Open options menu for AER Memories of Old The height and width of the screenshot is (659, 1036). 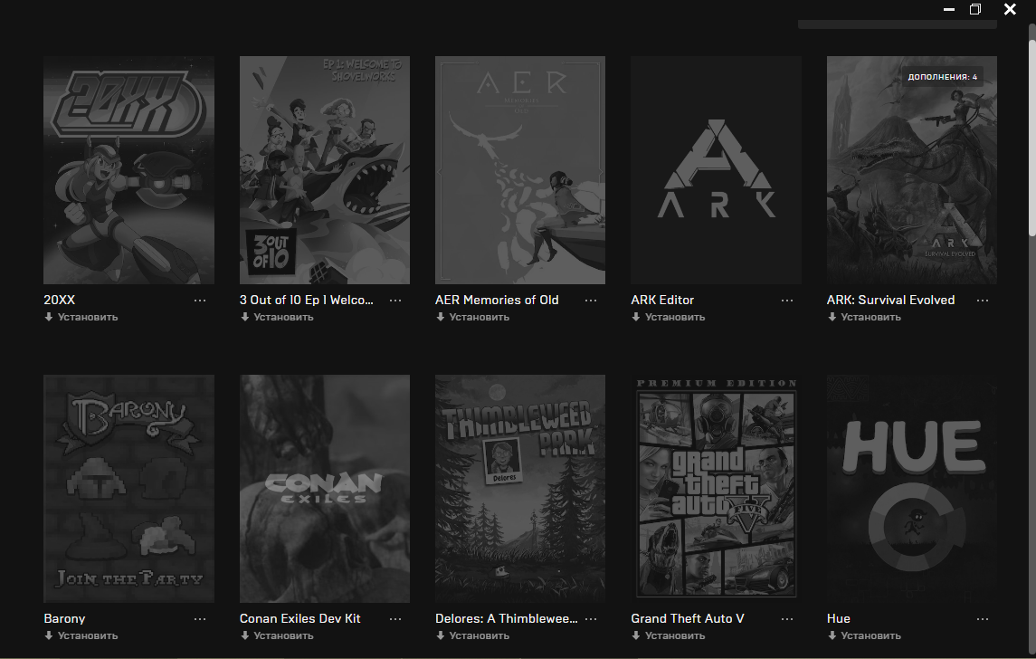point(591,301)
